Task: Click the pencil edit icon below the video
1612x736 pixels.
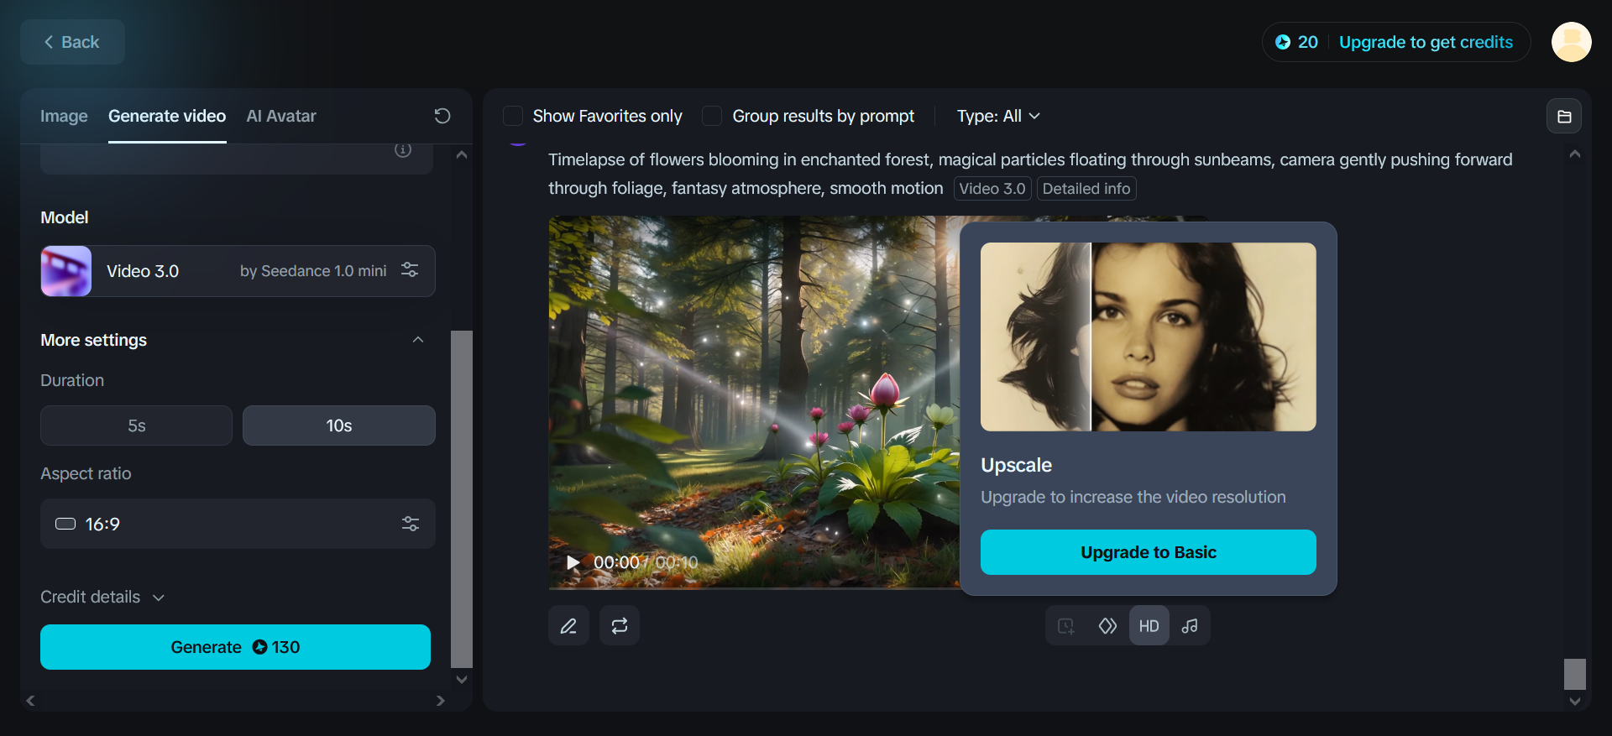Action: coord(568,626)
